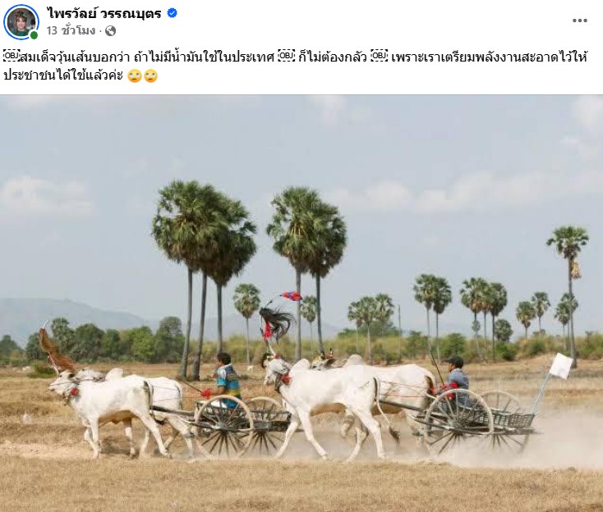Viewport: 603px width, 512px height.
Task: Click the green online status dot
Action: click(x=34, y=35)
